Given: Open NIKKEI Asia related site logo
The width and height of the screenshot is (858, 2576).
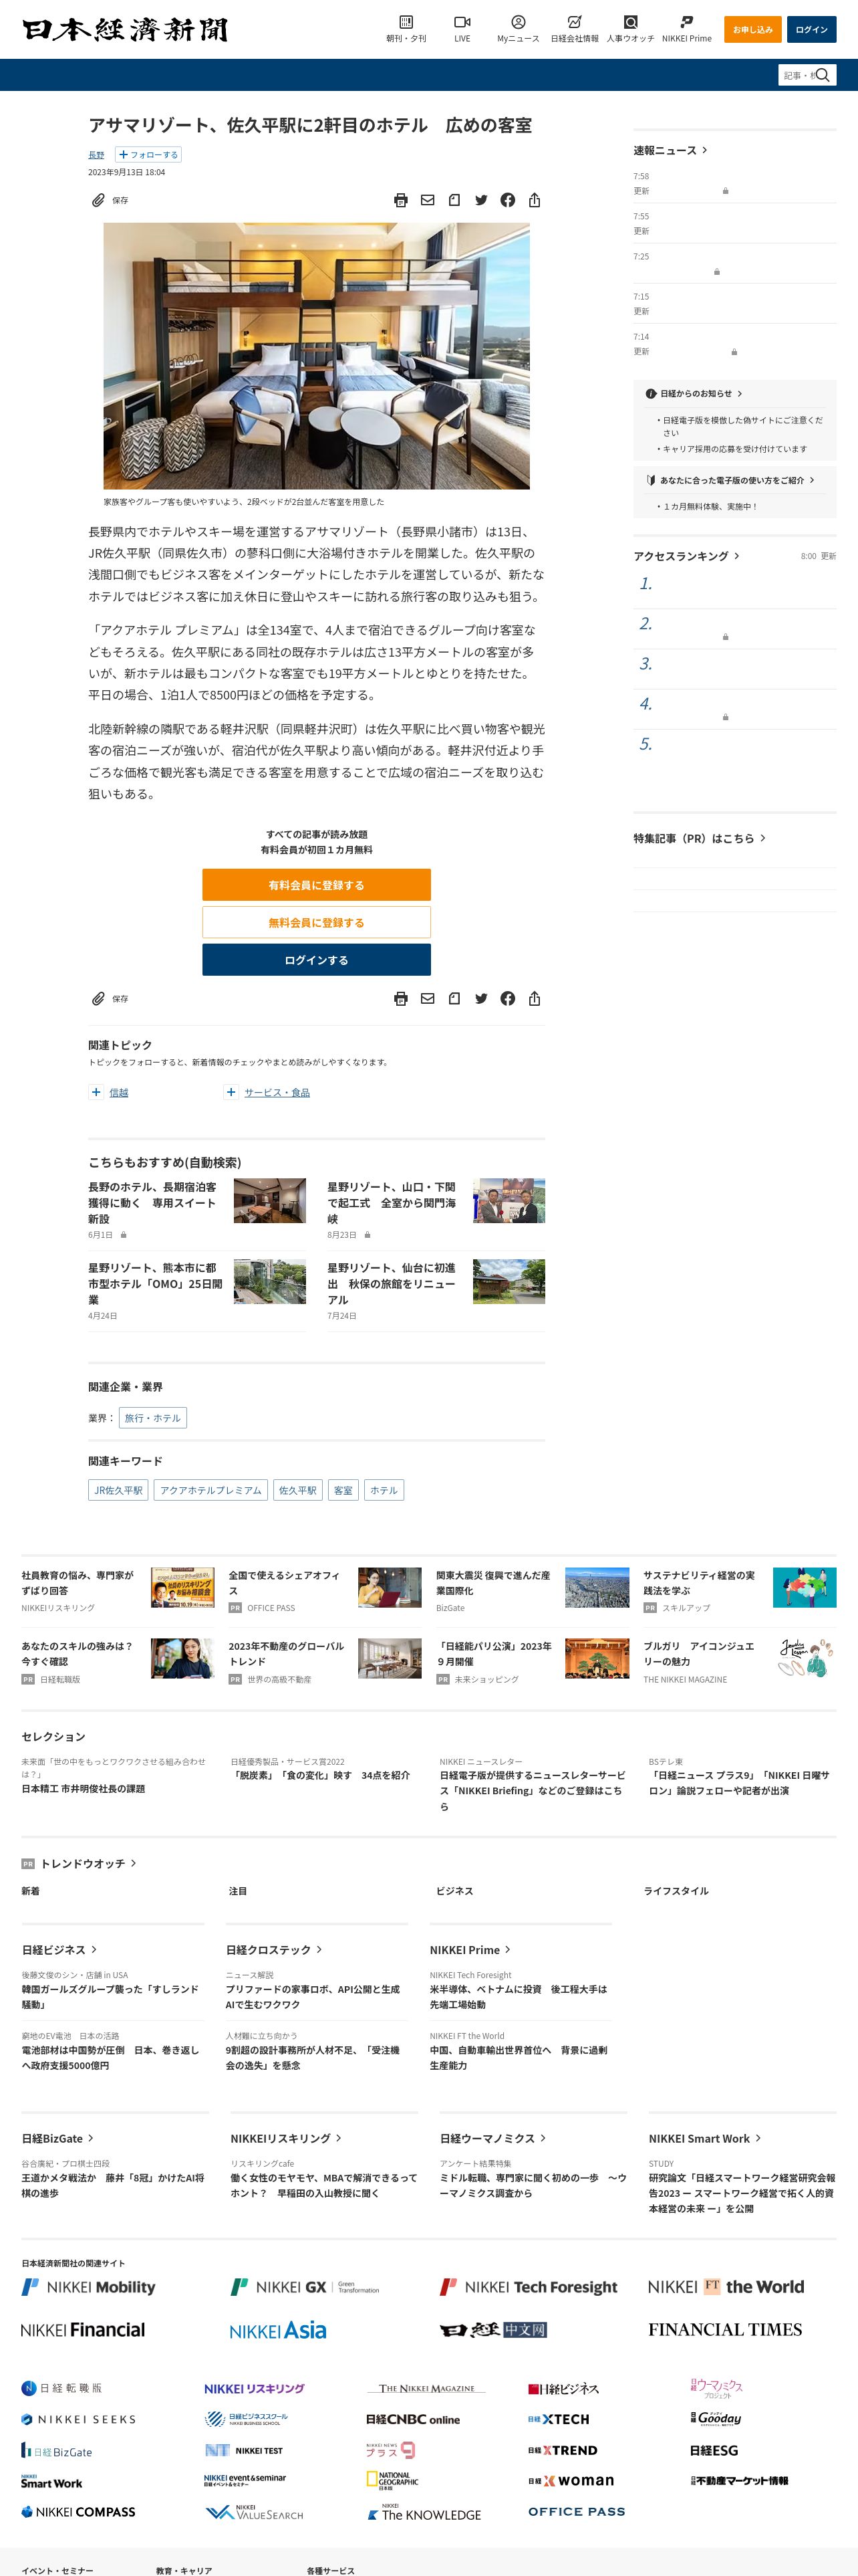Looking at the screenshot, I should tap(278, 2330).
